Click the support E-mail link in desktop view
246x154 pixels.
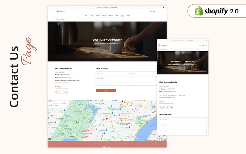(65, 77)
